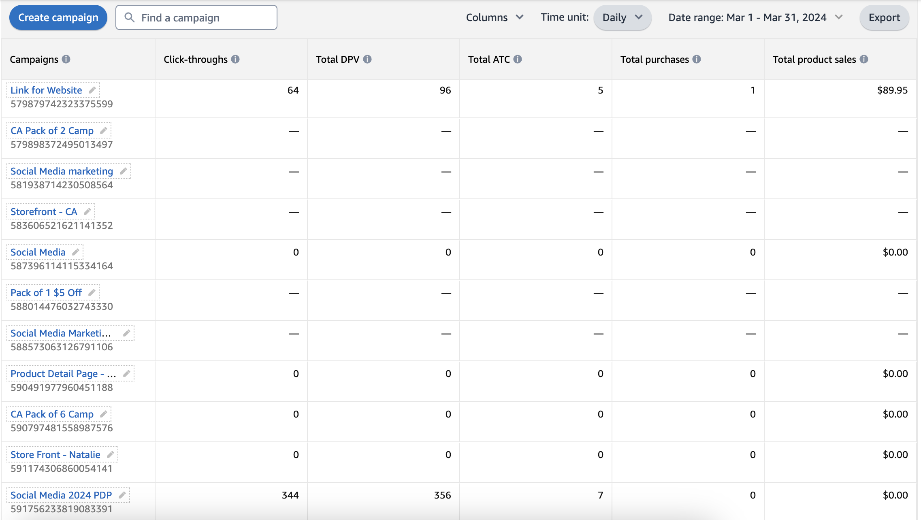This screenshot has height=520, width=921.
Task: Open Store Front - Natalie campaign
Action: pyautogui.click(x=55, y=454)
